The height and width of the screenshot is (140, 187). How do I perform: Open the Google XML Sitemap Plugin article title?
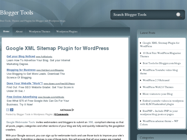pos(57,48)
